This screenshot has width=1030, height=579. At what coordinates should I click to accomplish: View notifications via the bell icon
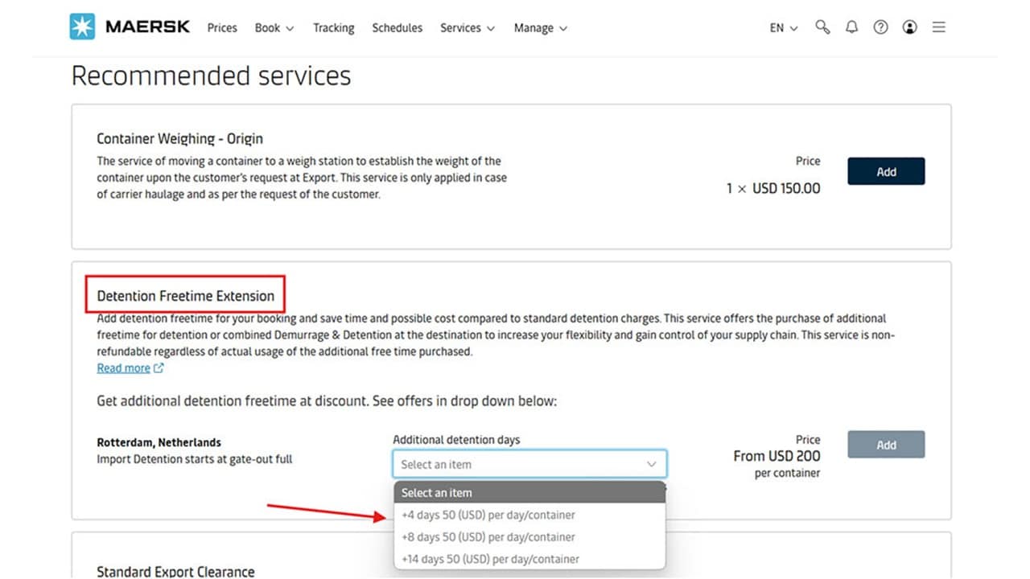coord(851,27)
